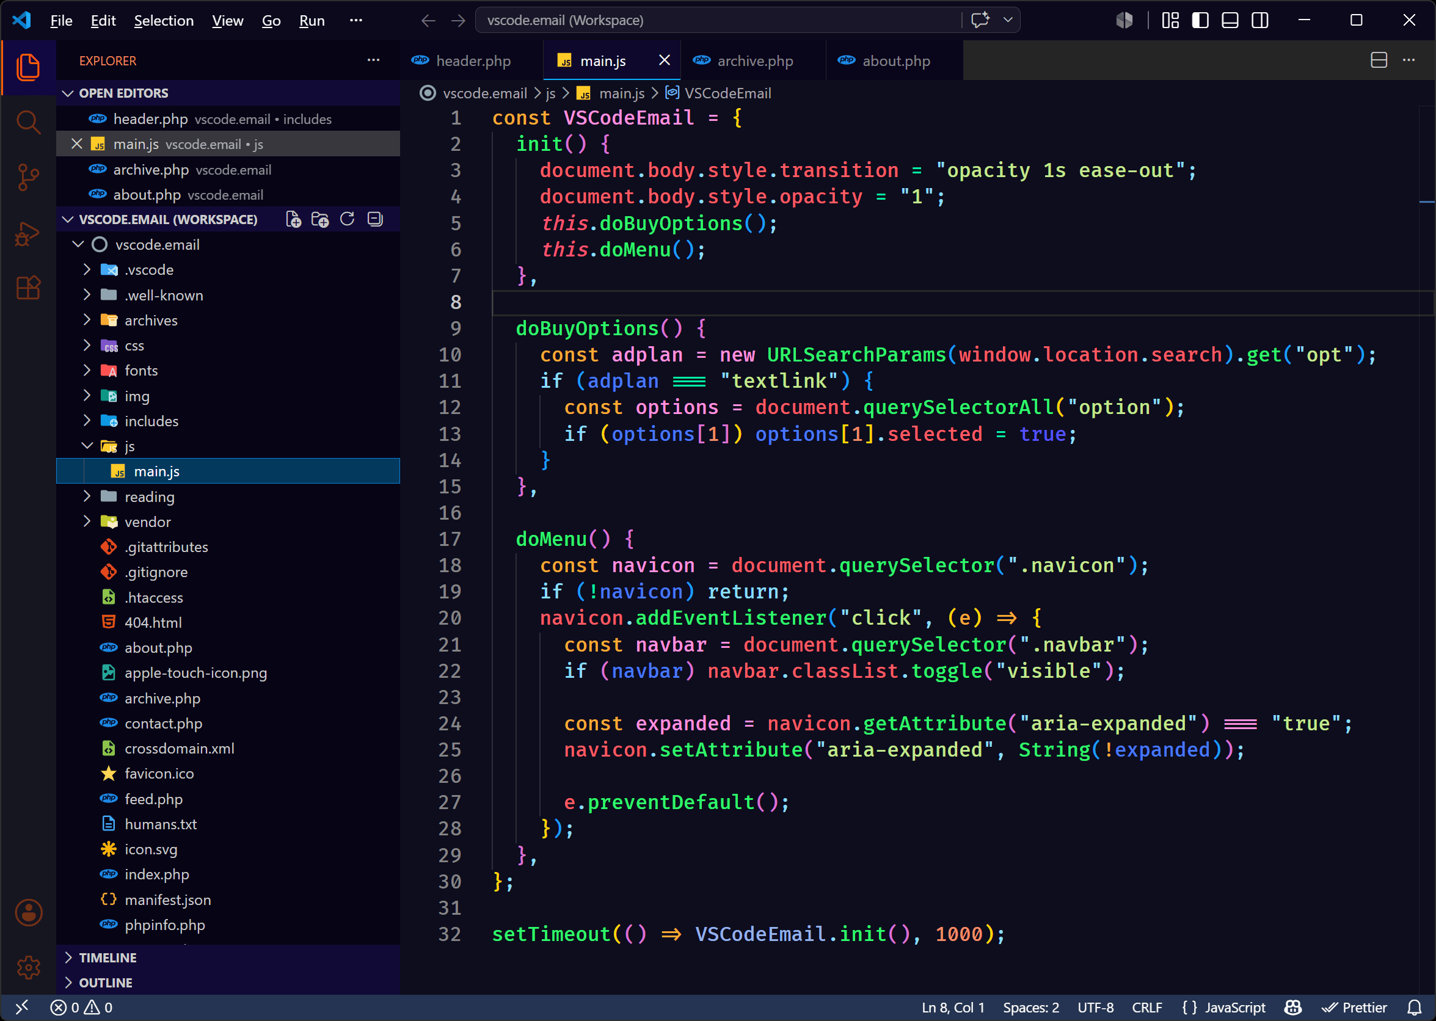Viewport: 1436px width, 1021px height.
Task: Collapse the js folder
Action: tap(87, 446)
